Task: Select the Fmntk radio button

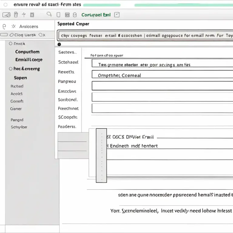Action: (11, 44)
